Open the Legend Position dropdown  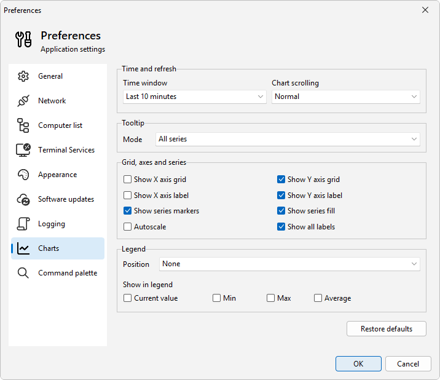289,264
